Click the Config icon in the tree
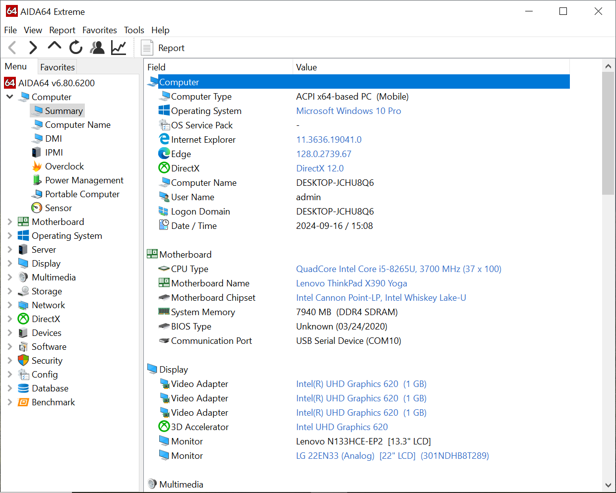 click(23, 374)
